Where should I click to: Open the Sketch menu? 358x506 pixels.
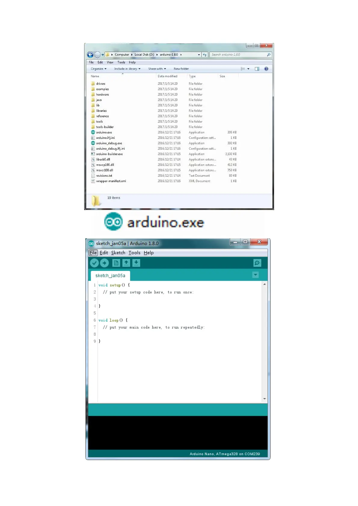(x=118, y=253)
